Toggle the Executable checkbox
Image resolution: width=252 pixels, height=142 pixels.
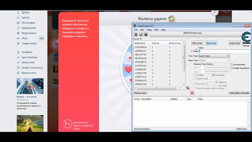point(213,75)
